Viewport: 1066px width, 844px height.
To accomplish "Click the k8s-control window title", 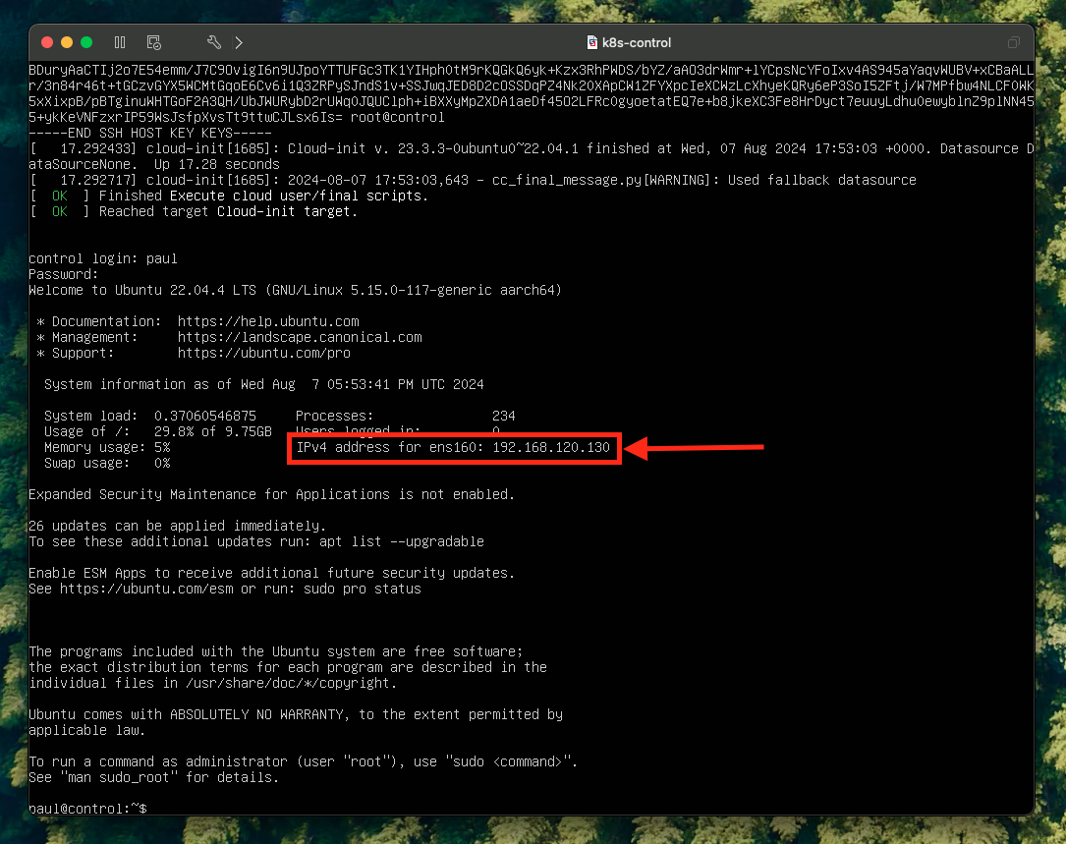I will (637, 42).
